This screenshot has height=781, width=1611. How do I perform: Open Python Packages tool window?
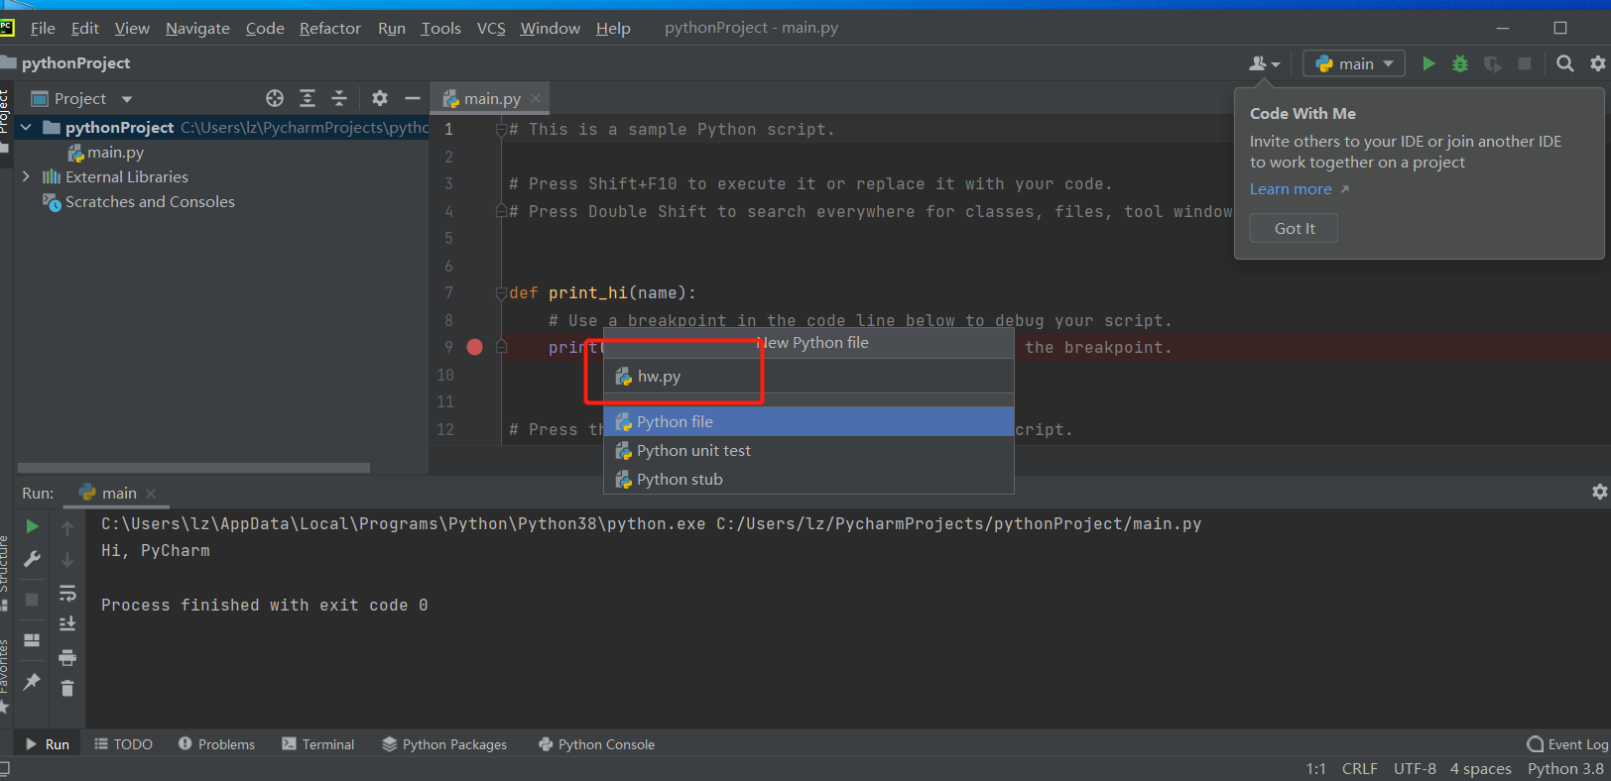point(443,744)
